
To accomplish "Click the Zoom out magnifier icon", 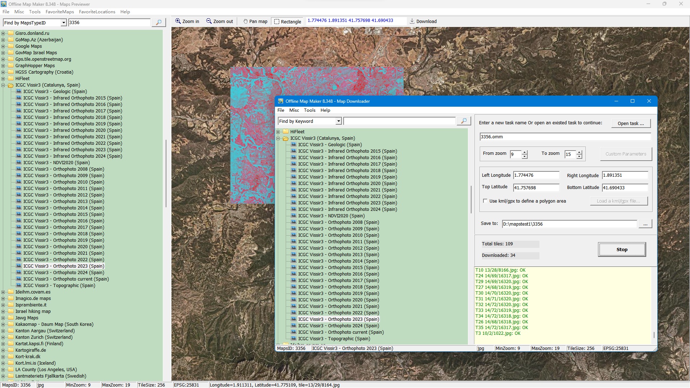I will 209,21.
